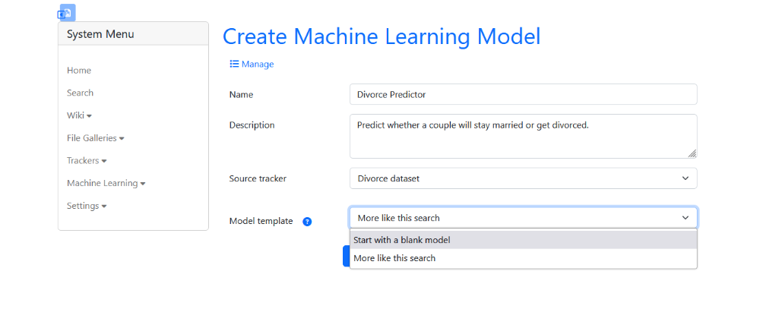
Task: Click the blue icon above System Menu
Action: [67, 13]
